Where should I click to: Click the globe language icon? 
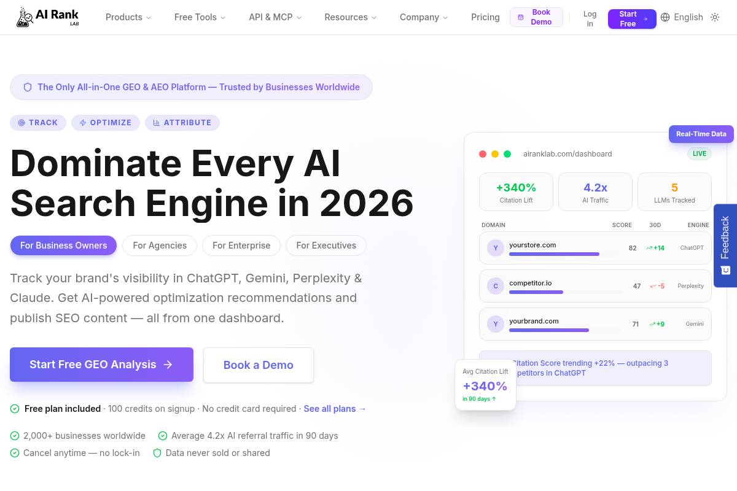click(x=665, y=17)
